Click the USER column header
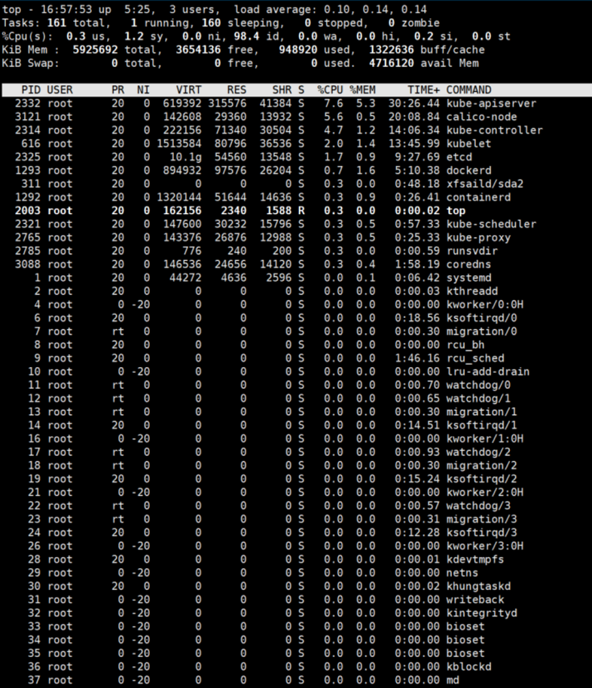592x688 pixels. tap(60, 90)
